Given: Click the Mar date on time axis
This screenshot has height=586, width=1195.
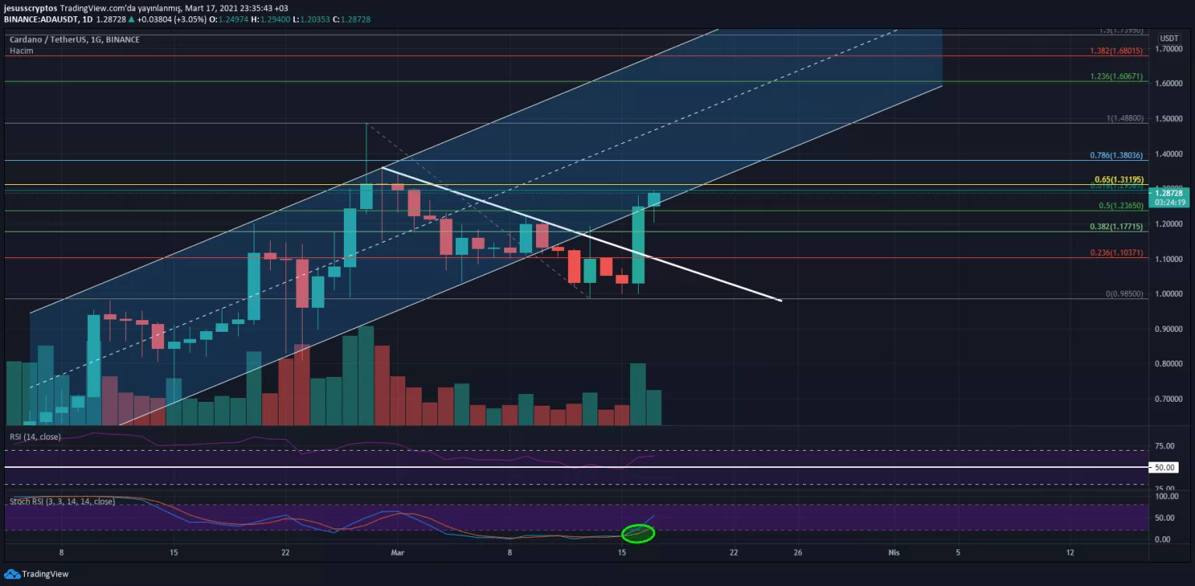Looking at the screenshot, I should point(398,553).
